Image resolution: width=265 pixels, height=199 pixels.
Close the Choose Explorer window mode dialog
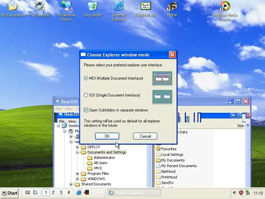172,55
